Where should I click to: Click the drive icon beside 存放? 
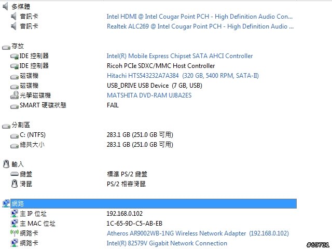click(6, 47)
